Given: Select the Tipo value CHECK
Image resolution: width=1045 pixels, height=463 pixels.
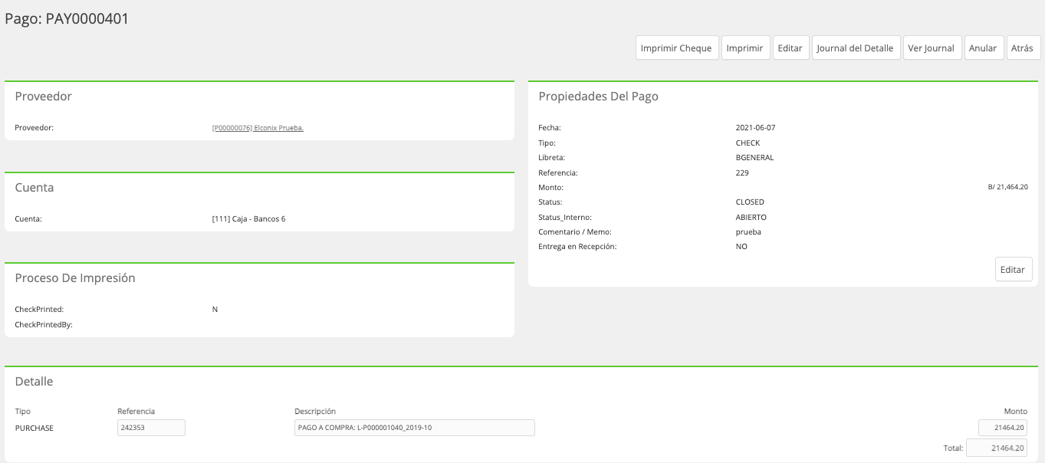Looking at the screenshot, I should pos(748,143).
